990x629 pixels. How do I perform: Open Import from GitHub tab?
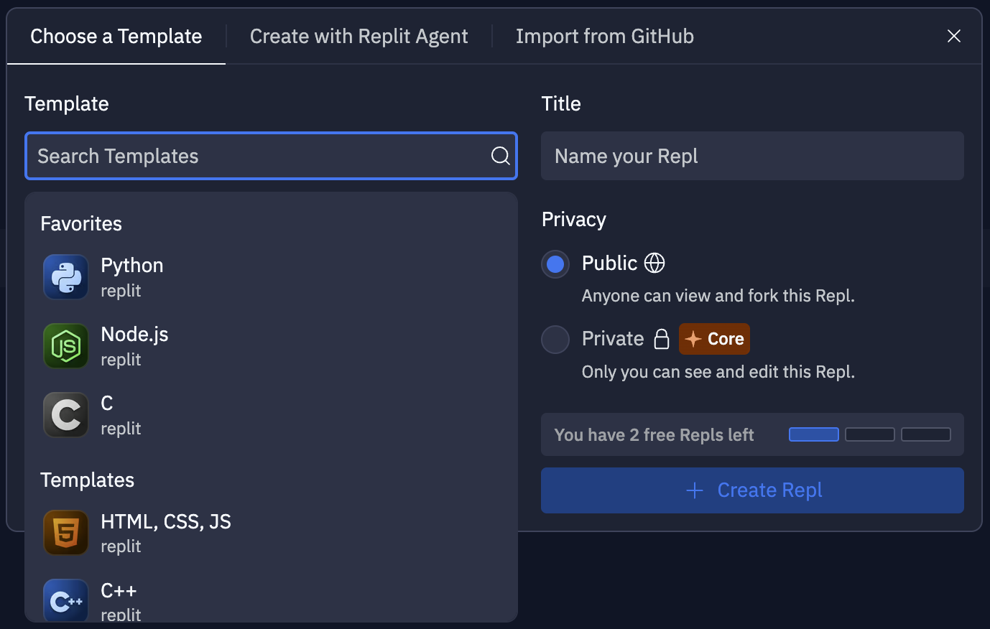click(605, 37)
